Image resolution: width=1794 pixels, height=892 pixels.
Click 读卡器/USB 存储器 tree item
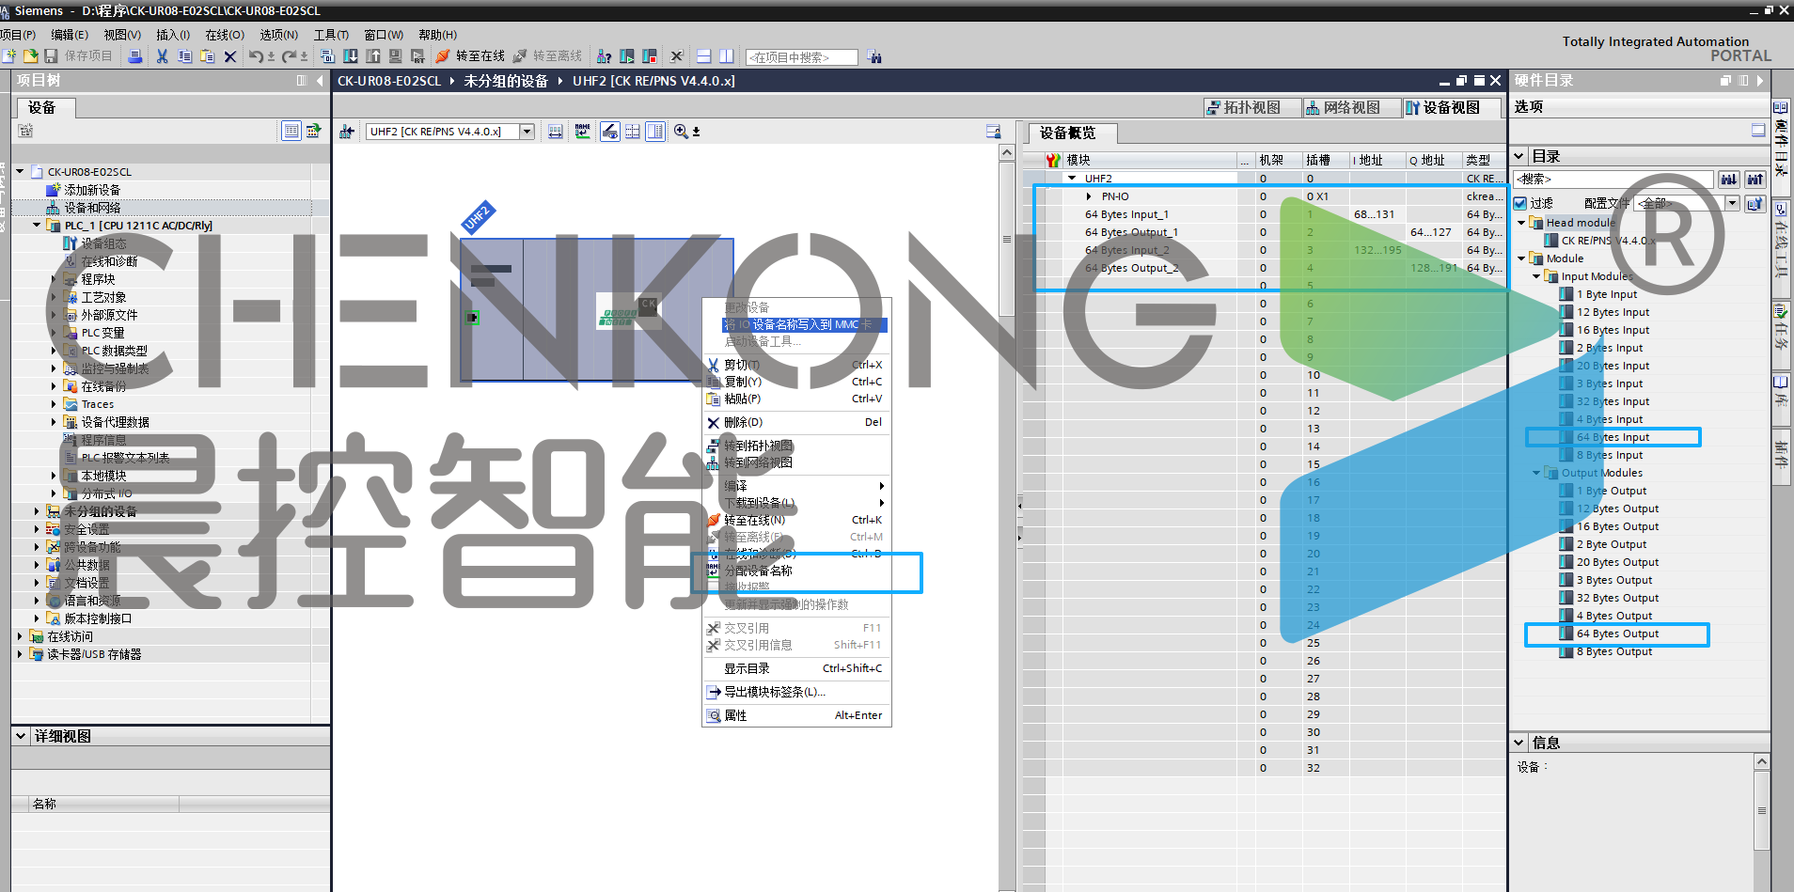(x=94, y=654)
